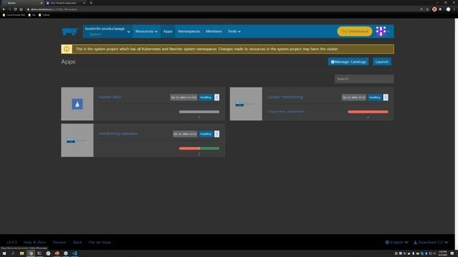Viewport: 458px width, 257px height.
Task: Click the cluster-monitoring red progress bar
Action: (x=368, y=112)
